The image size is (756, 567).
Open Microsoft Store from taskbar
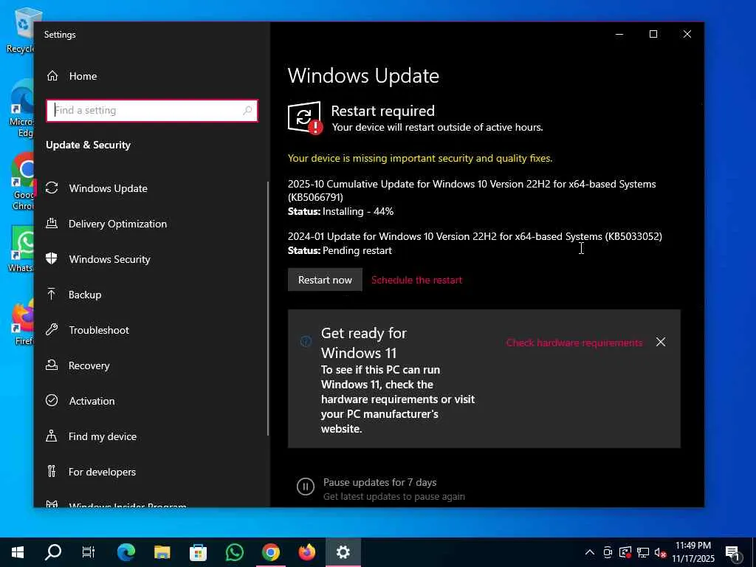[x=198, y=552]
